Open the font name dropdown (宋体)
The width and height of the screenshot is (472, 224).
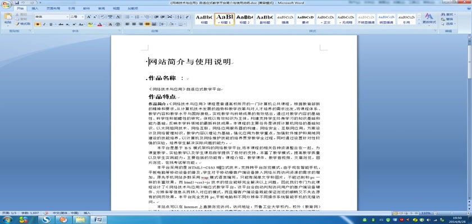pyautogui.click(x=67, y=17)
